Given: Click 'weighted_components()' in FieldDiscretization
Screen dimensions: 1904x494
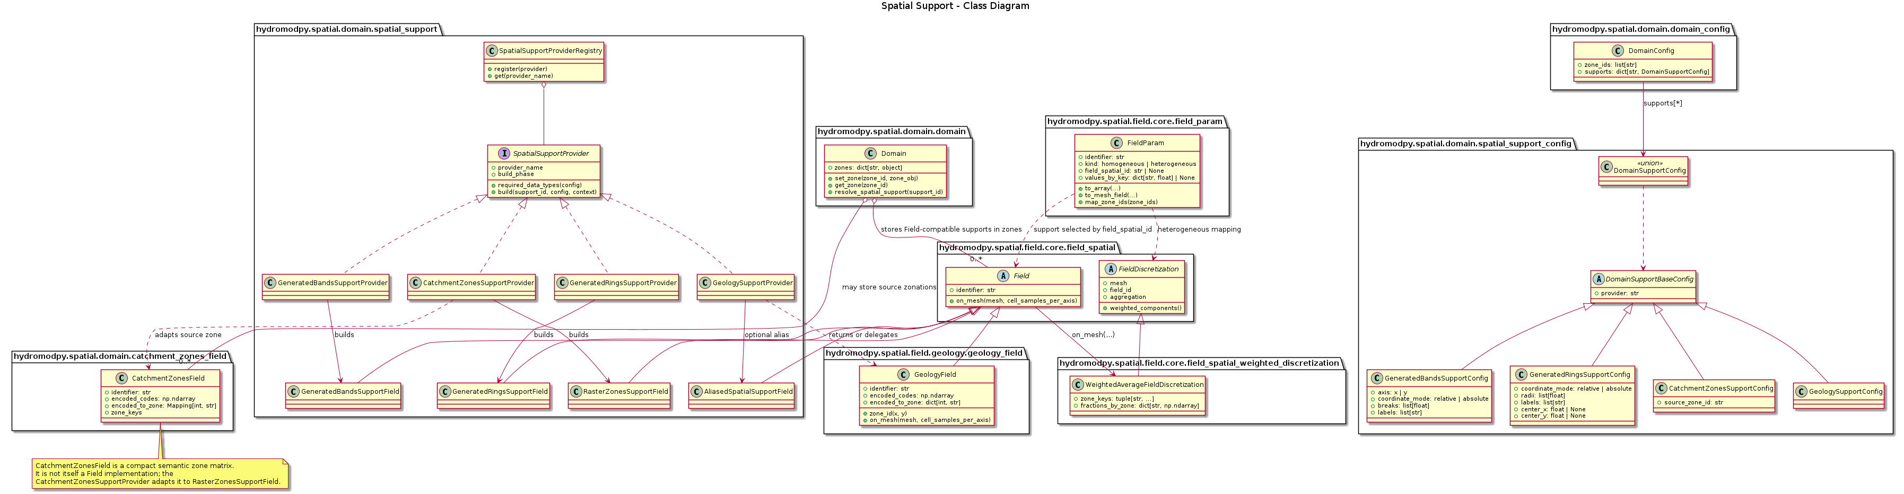Looking at the screenshot, I should (x=1146, y=308).
